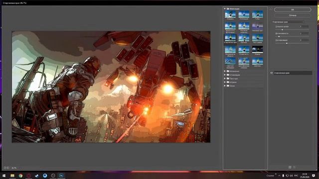Expand the Текстура filter folder

[225, 79]
